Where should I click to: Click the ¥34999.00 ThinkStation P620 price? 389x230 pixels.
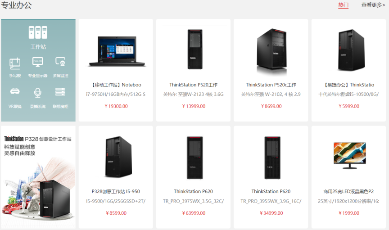tap(271, 213)
